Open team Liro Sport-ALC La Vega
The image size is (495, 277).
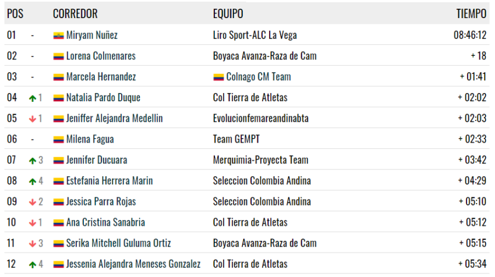[254, 35]
